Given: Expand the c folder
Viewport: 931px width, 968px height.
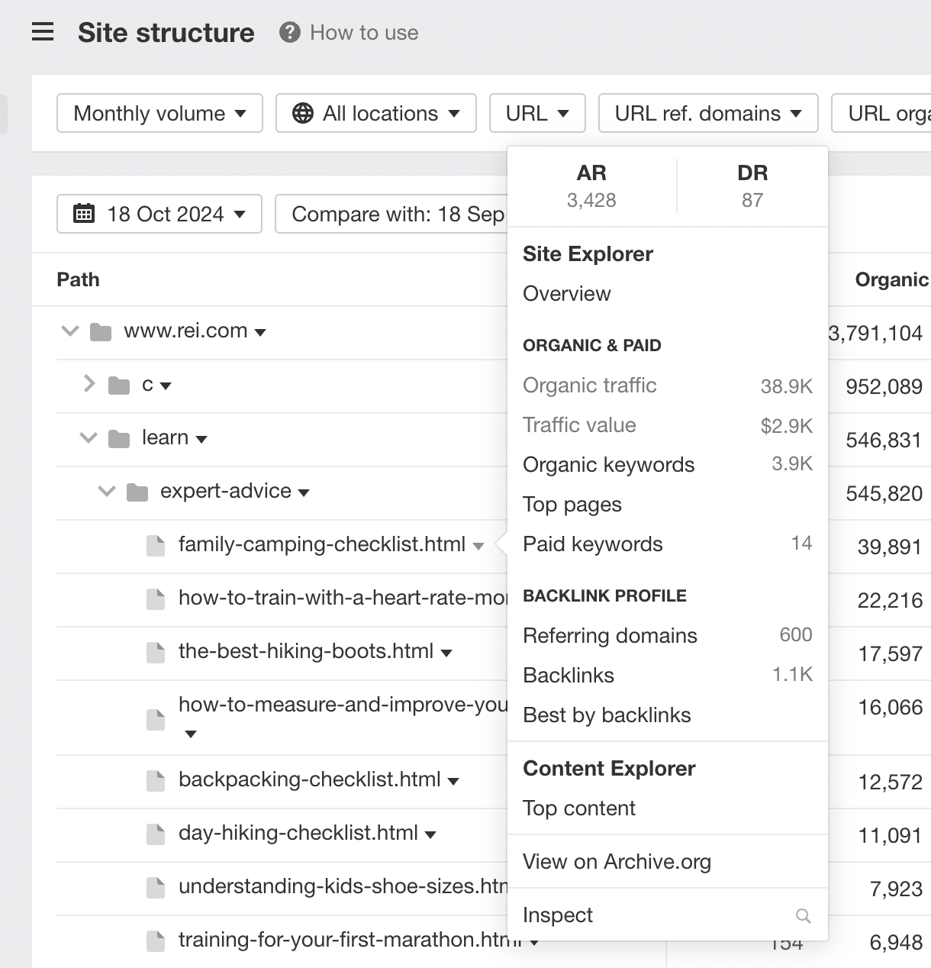Looking at the screenshot, I should [89, 384].
